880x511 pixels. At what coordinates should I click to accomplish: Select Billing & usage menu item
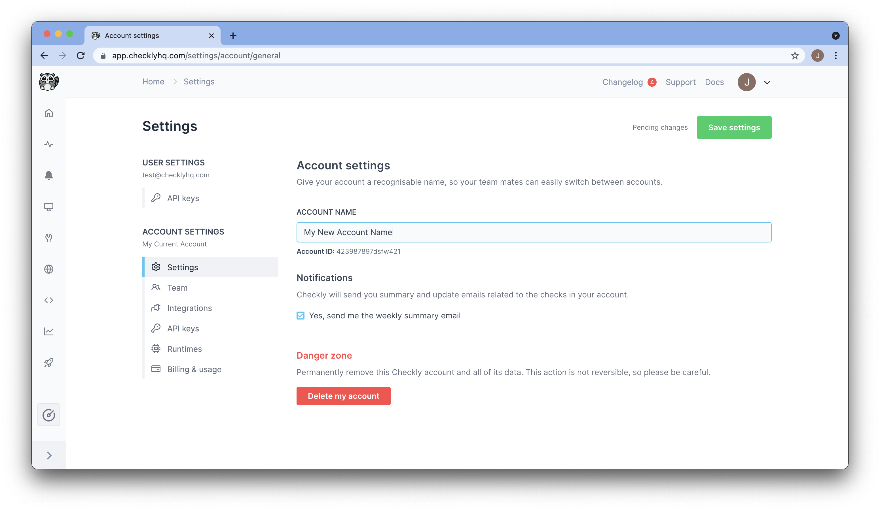coord(194,369)
